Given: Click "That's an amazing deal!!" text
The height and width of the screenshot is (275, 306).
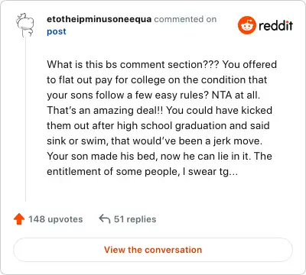Looking at the screenshot, I should tap(105, 110).
